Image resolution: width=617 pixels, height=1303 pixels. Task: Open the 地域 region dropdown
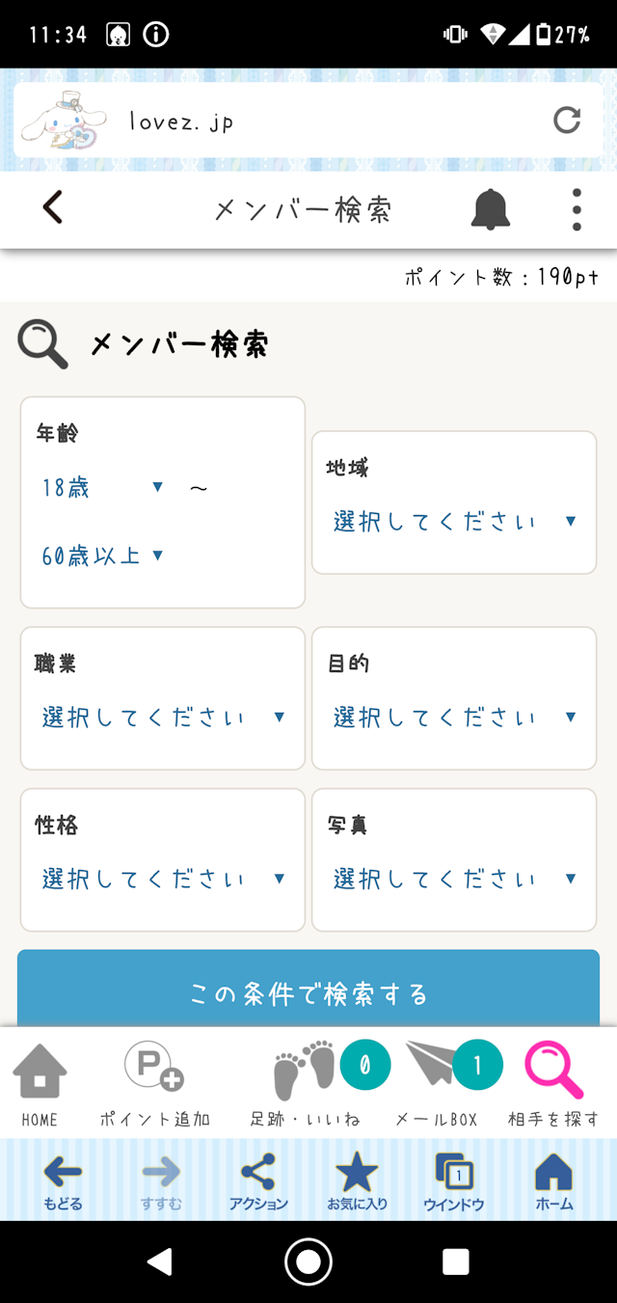coord(453,520)
